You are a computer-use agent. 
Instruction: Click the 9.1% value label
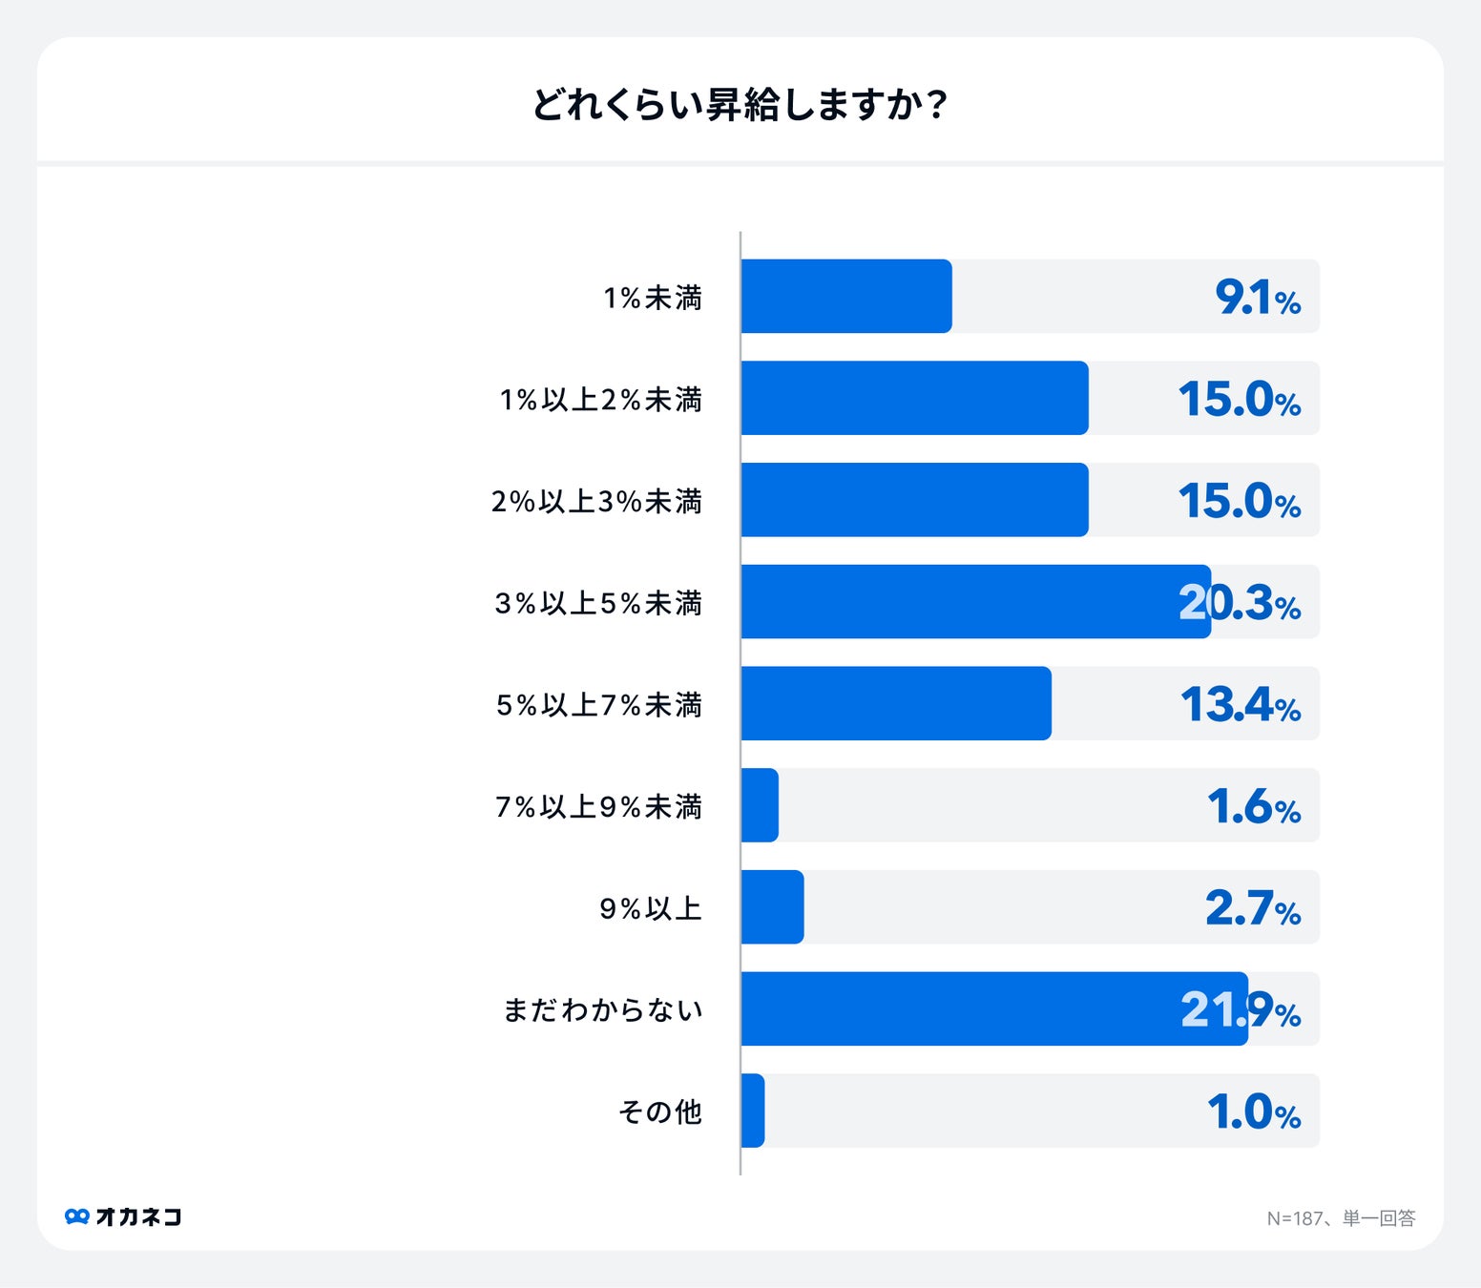pyautogui.click(x=1258, y=298)
